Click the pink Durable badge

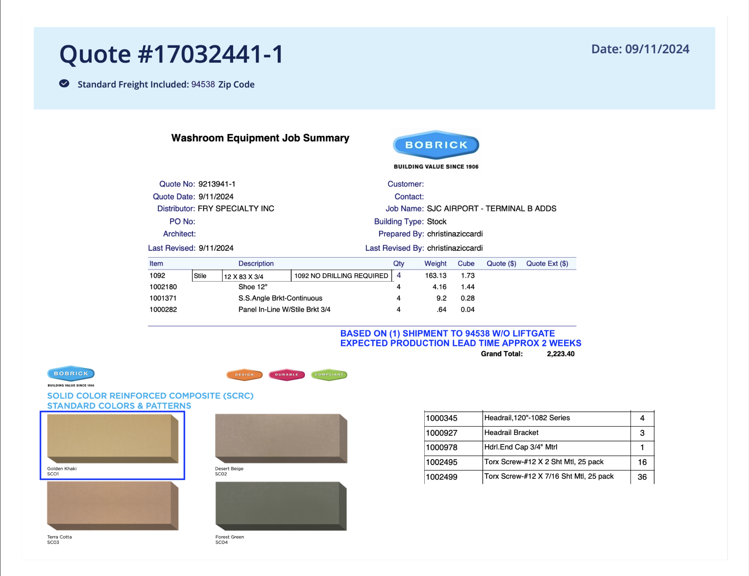click(x=287, y=375)
